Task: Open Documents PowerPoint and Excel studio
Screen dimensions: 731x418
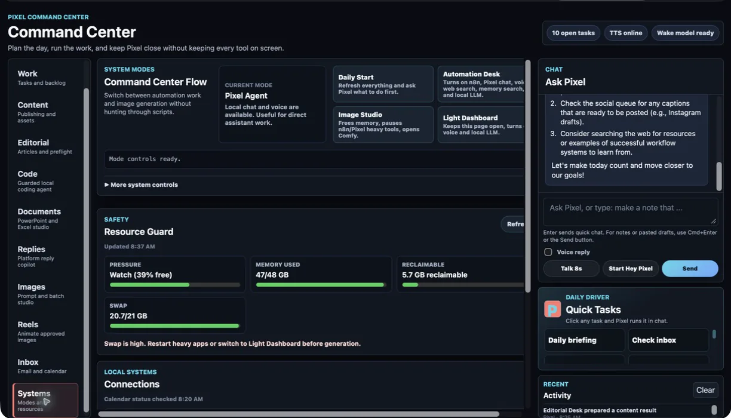Action: [x=45, y=219]
